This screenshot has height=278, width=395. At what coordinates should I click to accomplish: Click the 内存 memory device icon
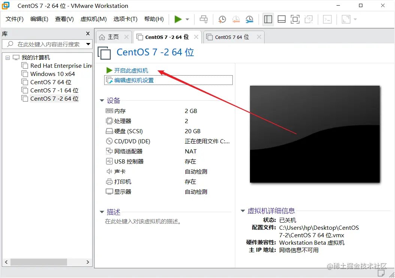[x=109, y=111]
